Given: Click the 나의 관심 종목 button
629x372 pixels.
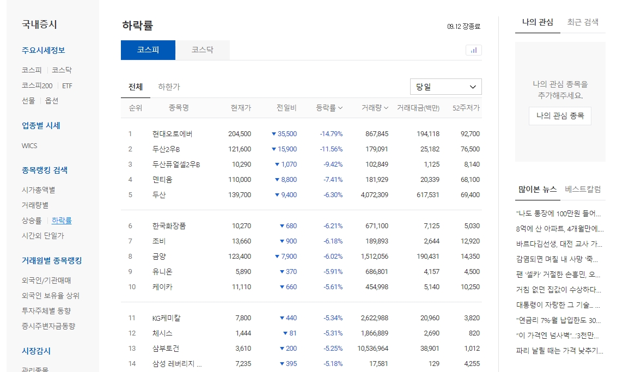Looking at the screenshot, I should coord(560,116).
